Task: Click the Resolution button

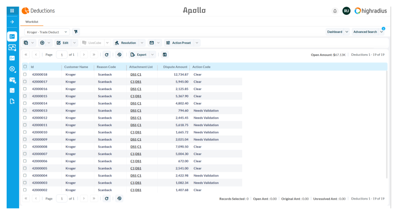Action: (x=126, y=43)
